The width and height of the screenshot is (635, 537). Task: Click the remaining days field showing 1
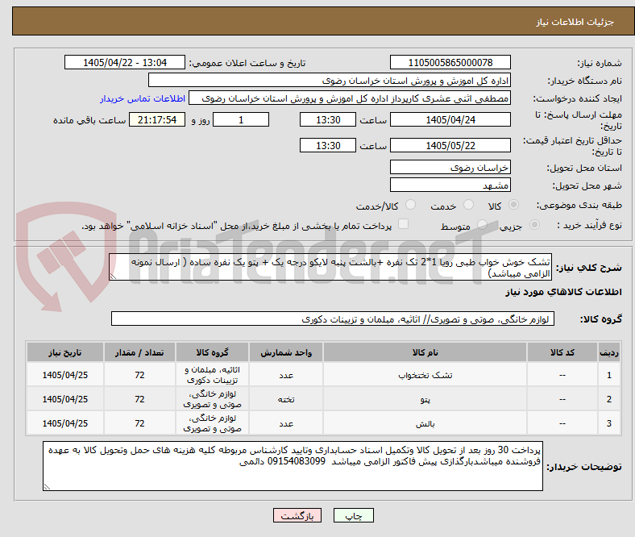(241, 119)
